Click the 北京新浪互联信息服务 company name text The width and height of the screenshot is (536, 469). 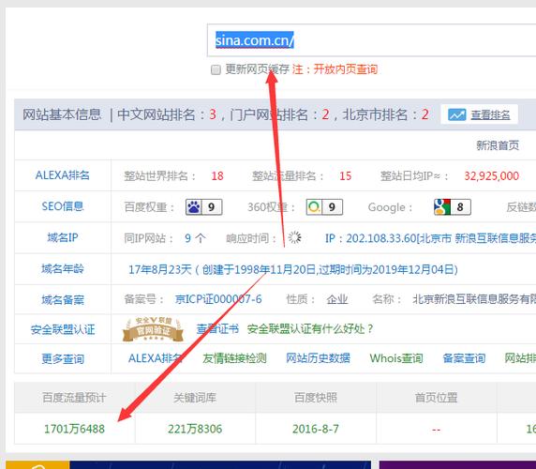[474, 299]
